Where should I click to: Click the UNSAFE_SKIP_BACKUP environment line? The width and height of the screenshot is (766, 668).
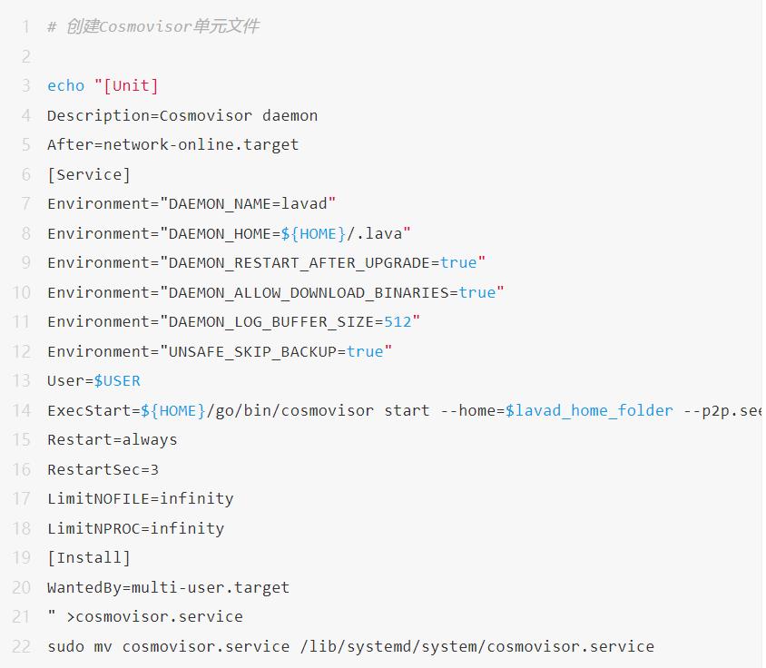click(x=220, y=351)
